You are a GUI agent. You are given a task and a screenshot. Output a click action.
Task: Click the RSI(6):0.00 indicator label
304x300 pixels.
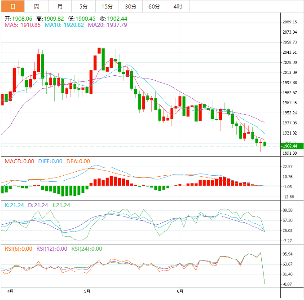click(x=18, y=248)
